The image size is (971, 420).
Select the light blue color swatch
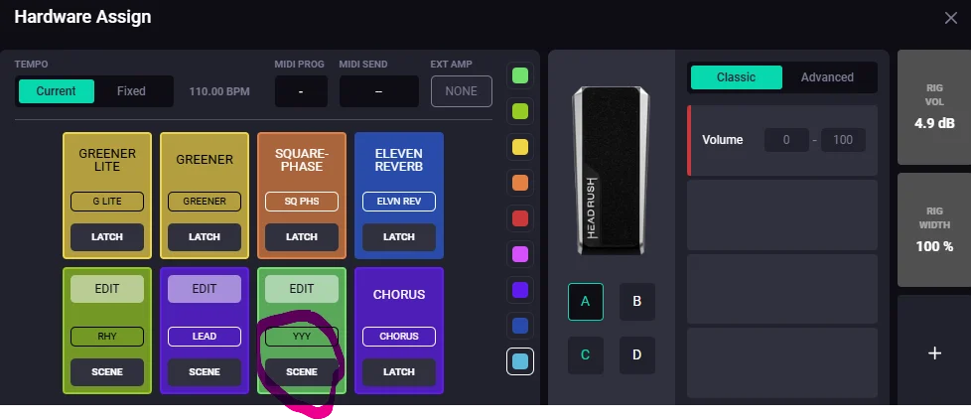pos(520,361)
